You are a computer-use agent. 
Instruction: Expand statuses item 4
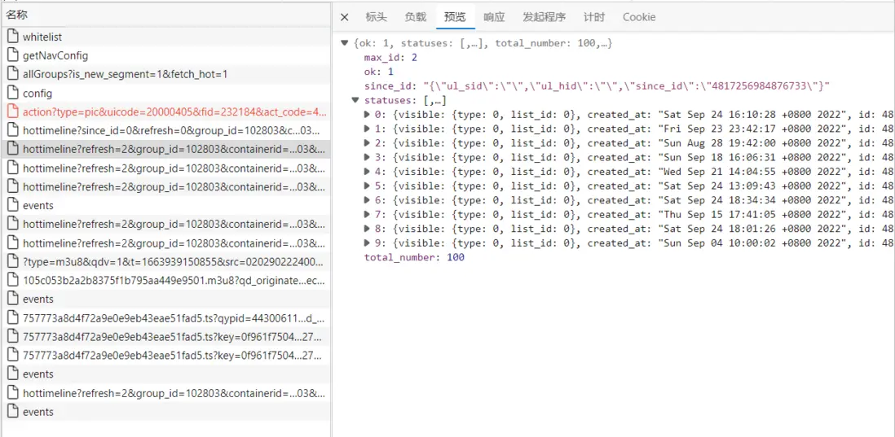[x=367, y=172]
